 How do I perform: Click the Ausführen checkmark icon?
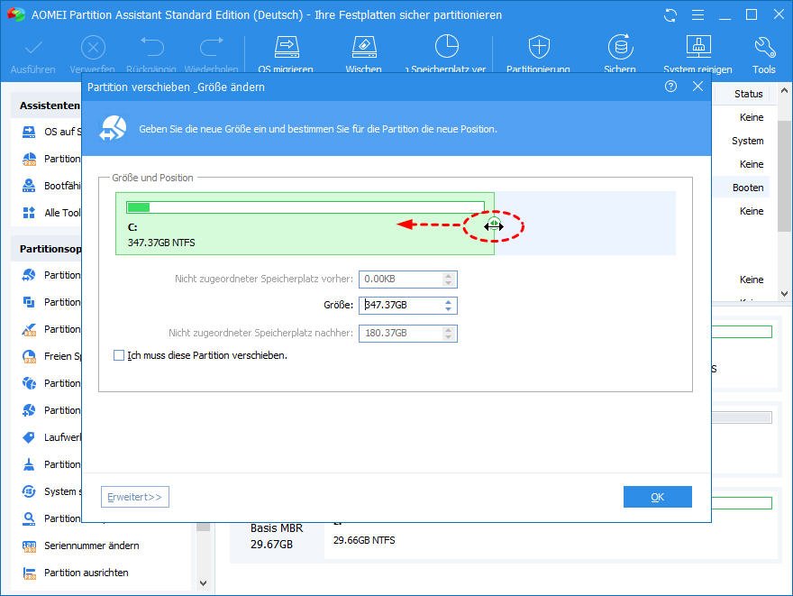[x=33, y=49]
